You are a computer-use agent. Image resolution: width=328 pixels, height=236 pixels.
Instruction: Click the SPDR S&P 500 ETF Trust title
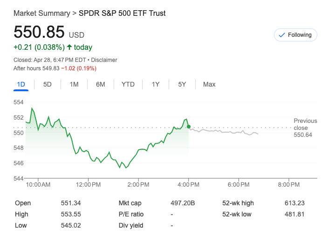(x=122, y=13)
